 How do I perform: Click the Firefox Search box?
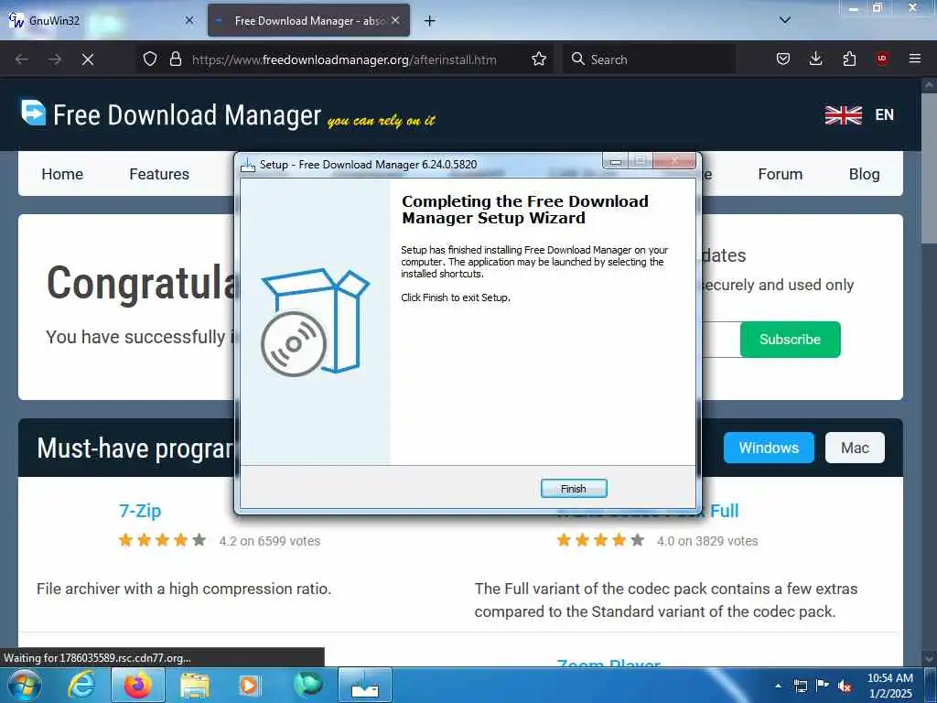[x=650, y=59]
